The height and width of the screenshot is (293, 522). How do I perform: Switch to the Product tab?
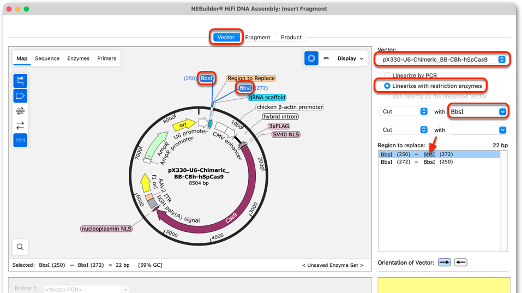pos(291,37)
